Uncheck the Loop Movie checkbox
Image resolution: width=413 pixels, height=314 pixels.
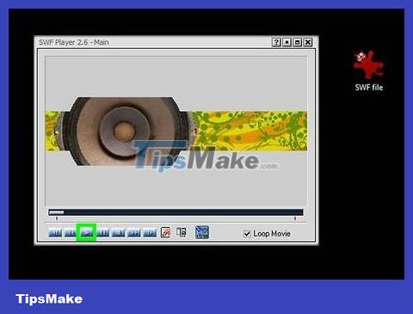[247, 234]
